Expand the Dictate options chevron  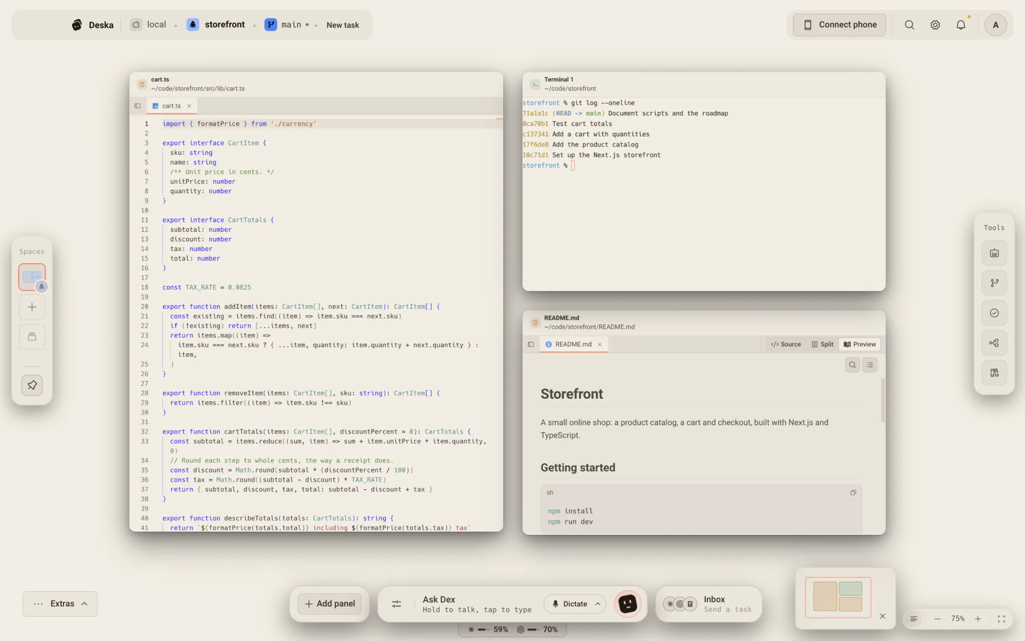pos(598,604)
